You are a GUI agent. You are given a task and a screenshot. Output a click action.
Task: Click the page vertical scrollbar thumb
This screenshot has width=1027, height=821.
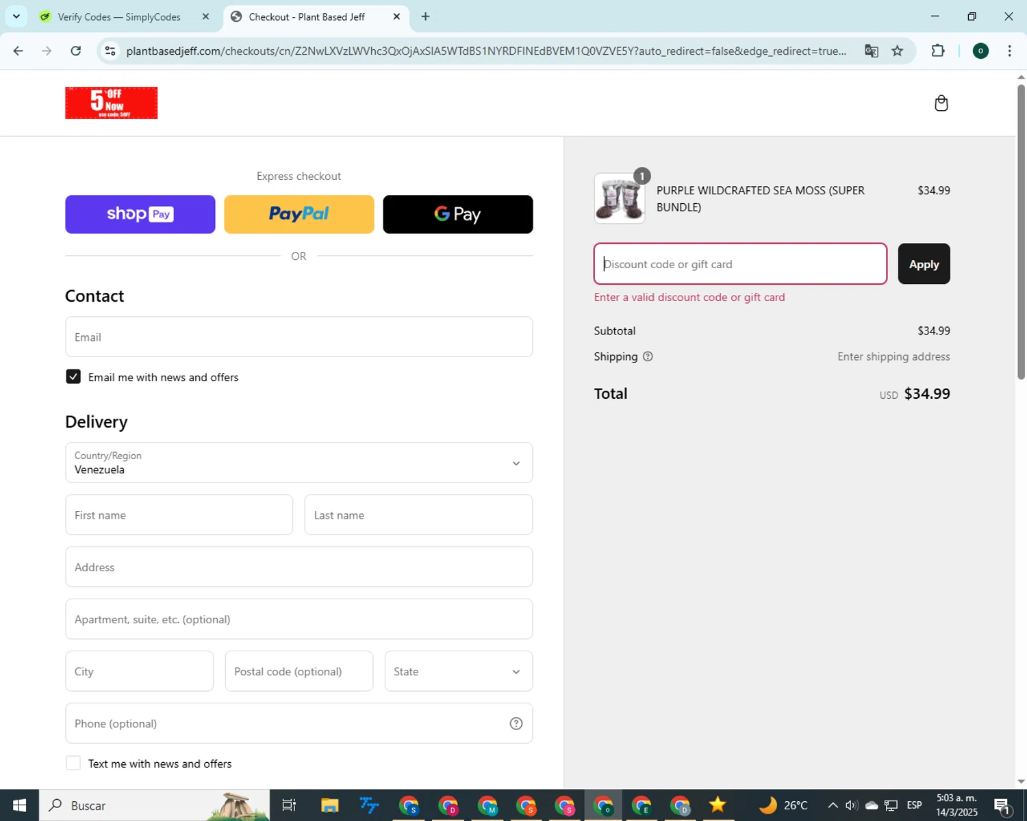tap(1021, 231)
